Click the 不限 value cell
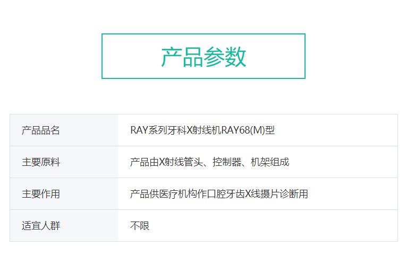Image resolution: width=406 pixels, height=274 pixels. tap(258, 225)
